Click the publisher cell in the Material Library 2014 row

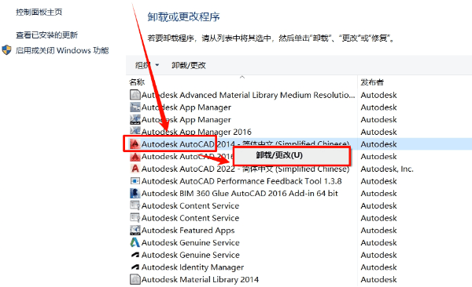point(378,279)
